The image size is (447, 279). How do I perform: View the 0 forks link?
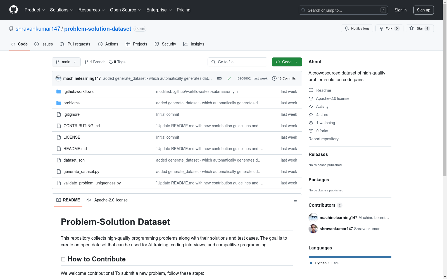pyautogui.click(x=318, y=131)
